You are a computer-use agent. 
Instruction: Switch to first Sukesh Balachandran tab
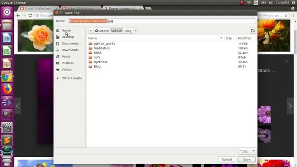coord(39,8)
